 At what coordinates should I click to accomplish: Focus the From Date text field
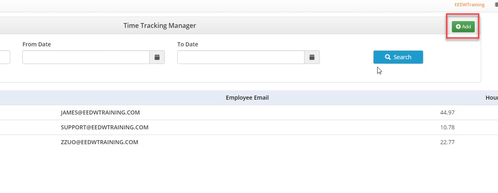pos(86,57)
